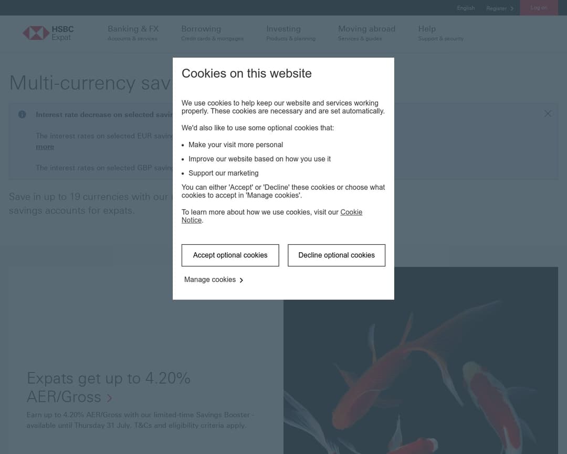Click the Multi-currency savings page heading
Image resolution: width=567 pixels, height=454 pixels.
coord(91,83)
